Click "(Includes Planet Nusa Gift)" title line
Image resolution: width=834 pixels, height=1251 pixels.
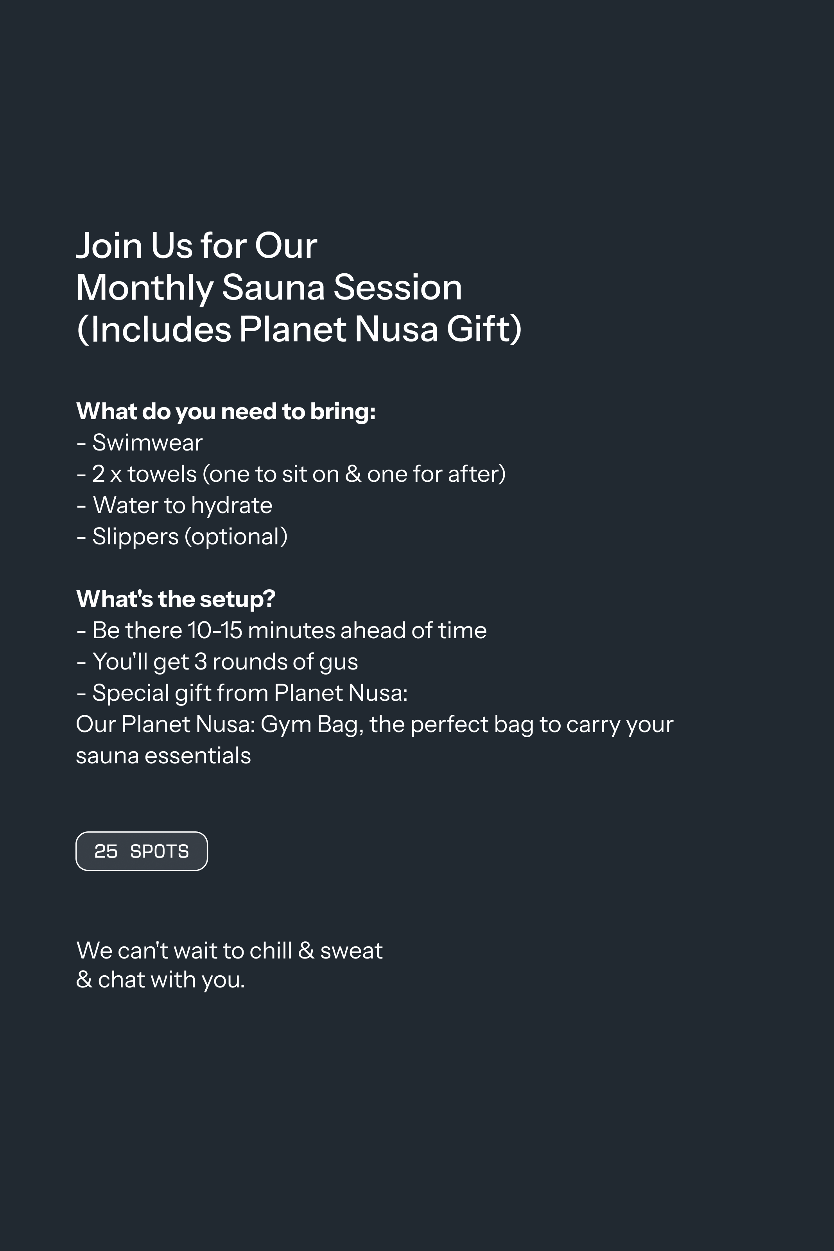pyautogui.click(x=299, y=329)
